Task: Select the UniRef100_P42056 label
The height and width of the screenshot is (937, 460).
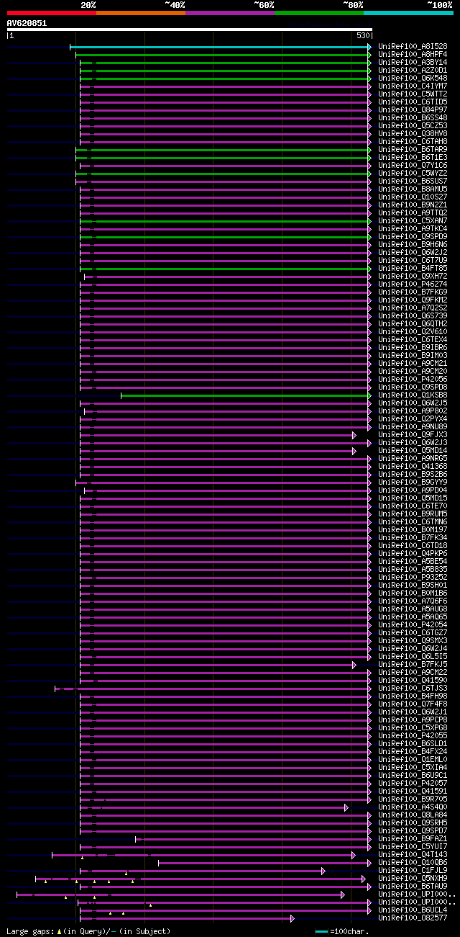Action: point(413,379)
